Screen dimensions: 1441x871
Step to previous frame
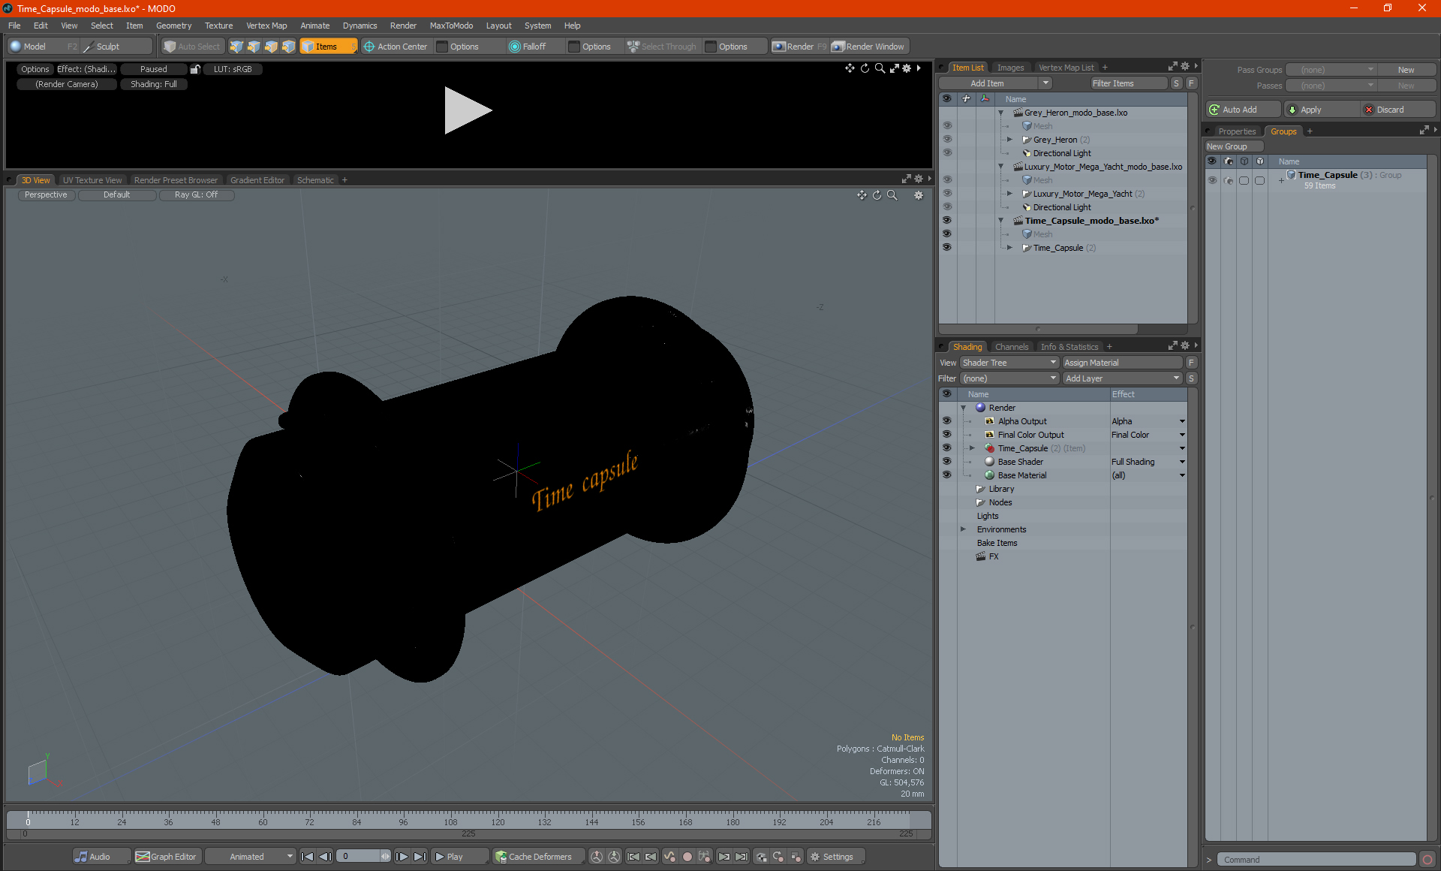326,857
